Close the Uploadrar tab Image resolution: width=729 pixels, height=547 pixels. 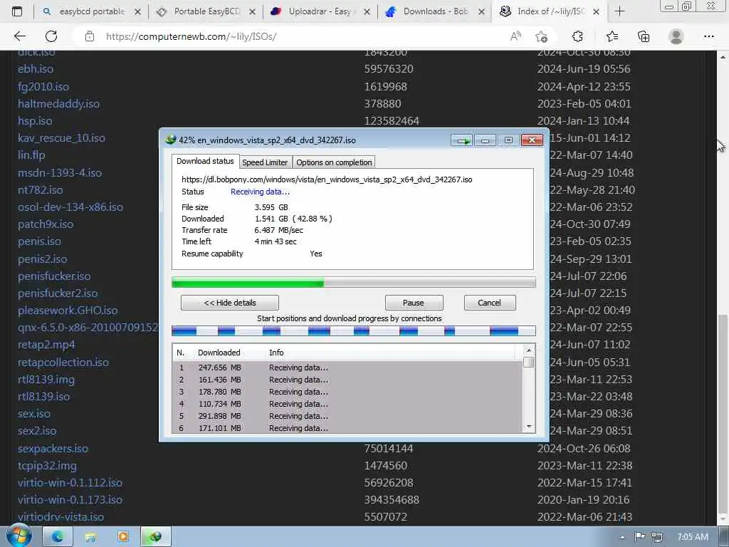(x=367, y=11)
